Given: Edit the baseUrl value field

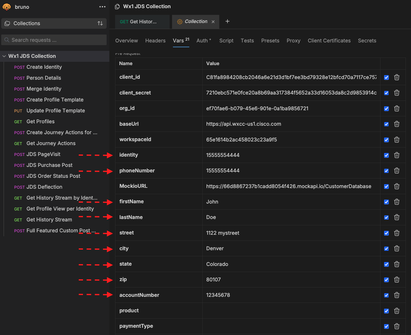Looking at the screenshot, I should coord(291,124).
